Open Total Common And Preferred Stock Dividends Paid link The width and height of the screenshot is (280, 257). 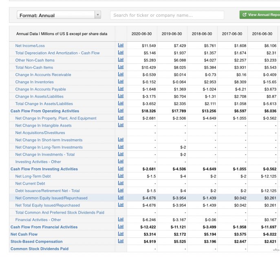coord(60,212)
